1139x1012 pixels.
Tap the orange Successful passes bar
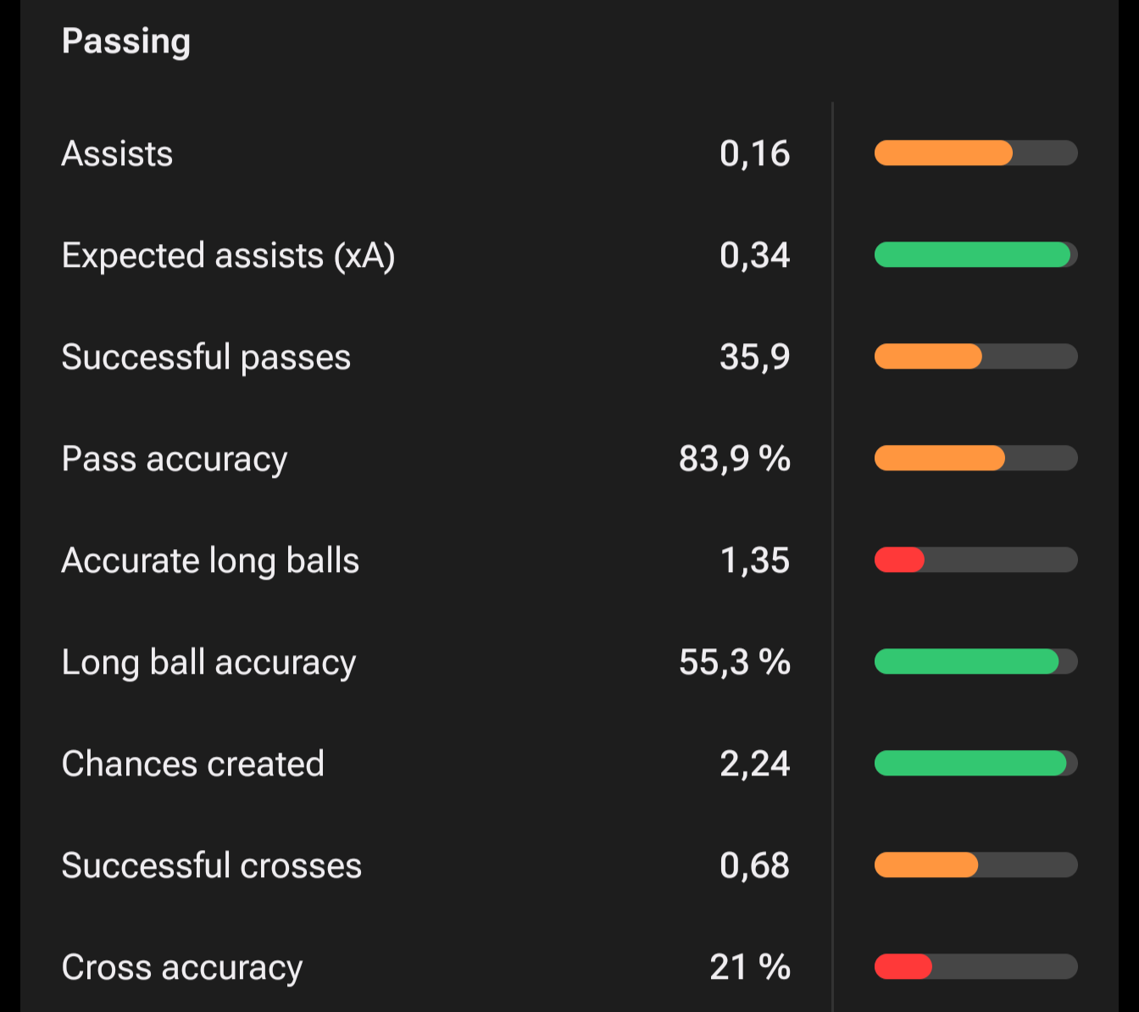pyautogui.click(x=928, y=357)
